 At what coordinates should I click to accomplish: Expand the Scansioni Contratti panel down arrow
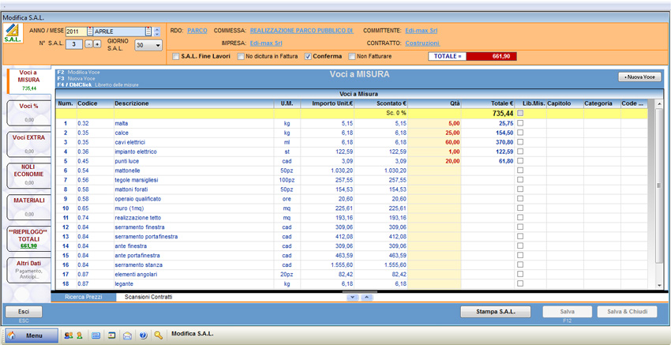click(x=351, y=297)
